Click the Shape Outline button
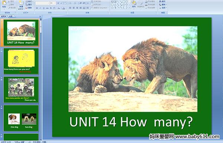Image resolution: width=223 pixels, height=143 pixels. point(150,4)
